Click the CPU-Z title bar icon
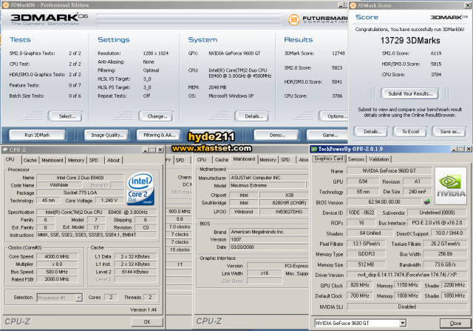473x331 pixels. pyautogui.click(x=5, y=150)
